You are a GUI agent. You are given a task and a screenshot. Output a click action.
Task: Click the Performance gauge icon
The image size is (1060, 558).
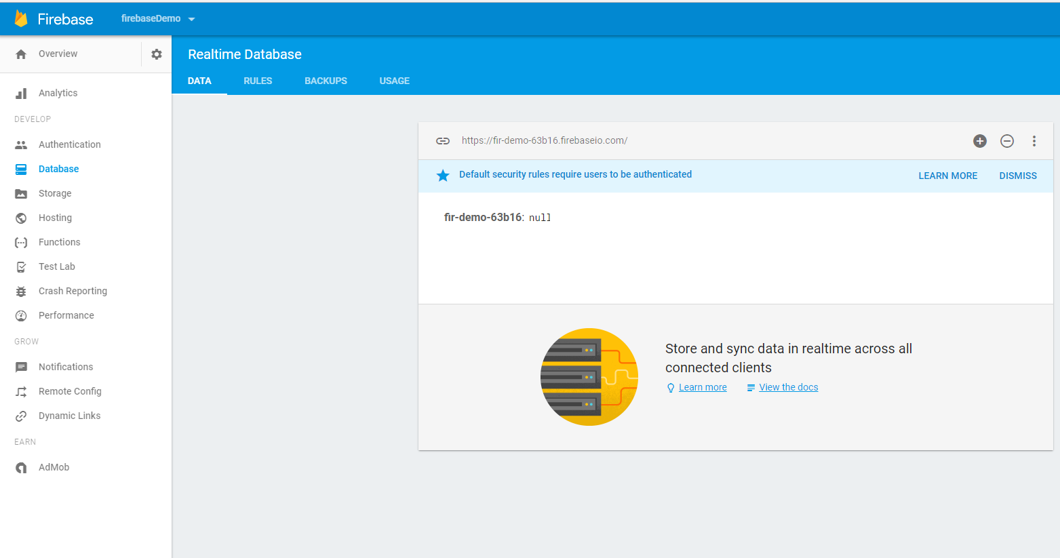21,316
